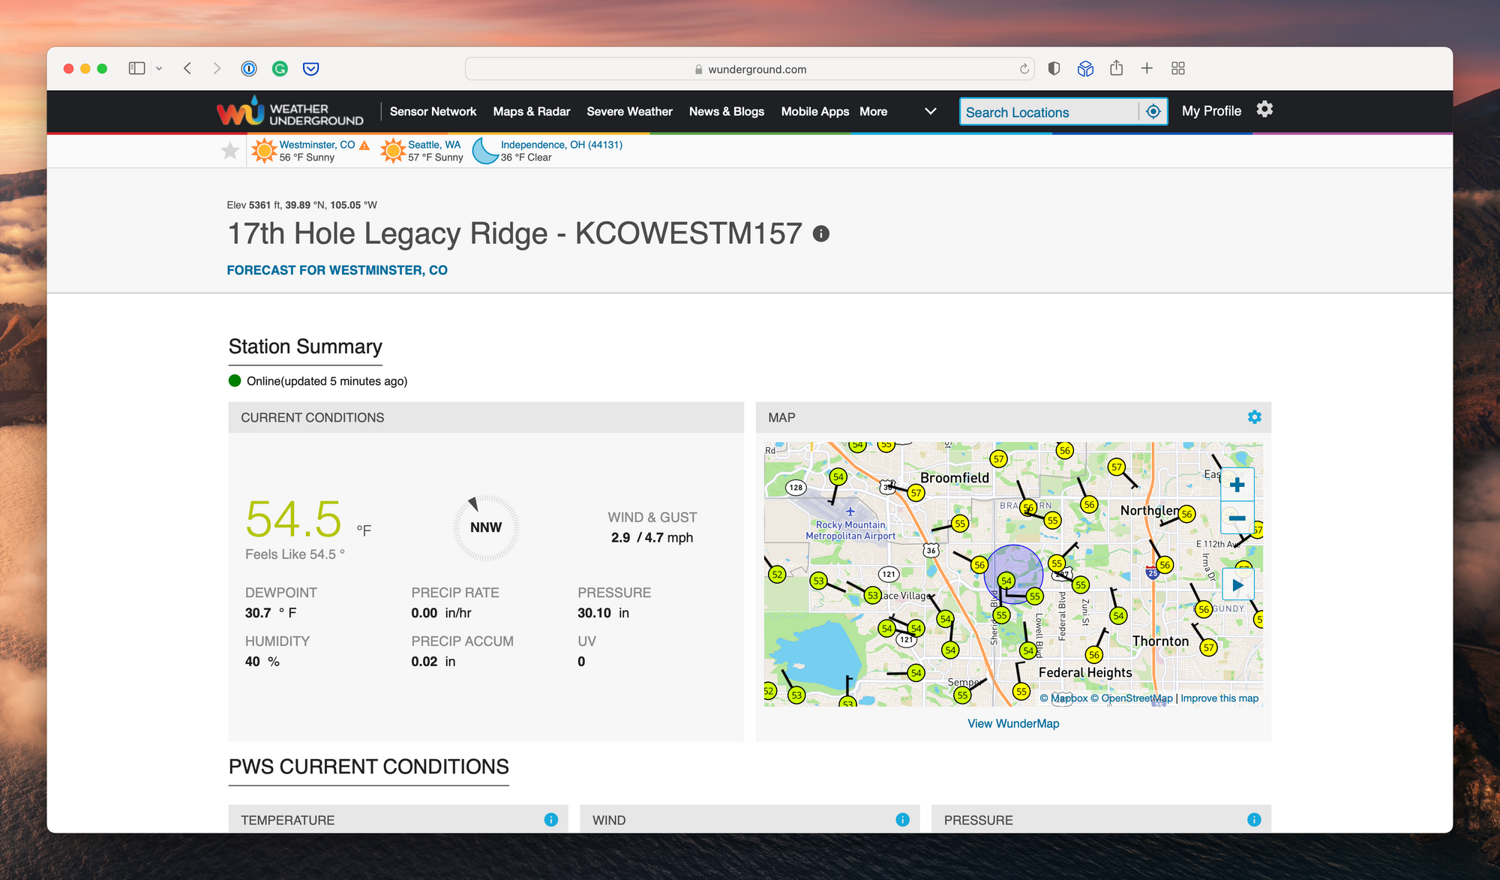The image size is (1500, 880).
Task: Show the tab overview grid icon
Action: click(1178, 68)
